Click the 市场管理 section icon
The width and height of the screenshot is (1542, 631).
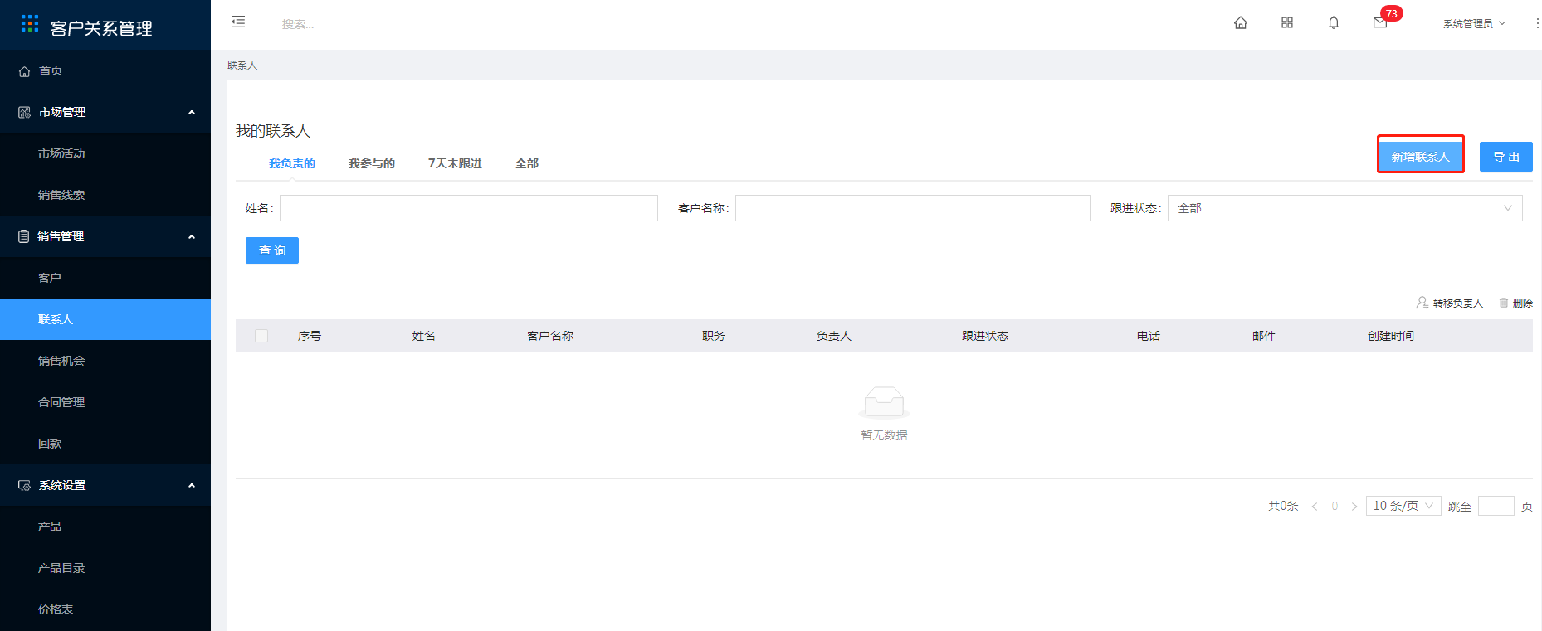pos(25,112)
